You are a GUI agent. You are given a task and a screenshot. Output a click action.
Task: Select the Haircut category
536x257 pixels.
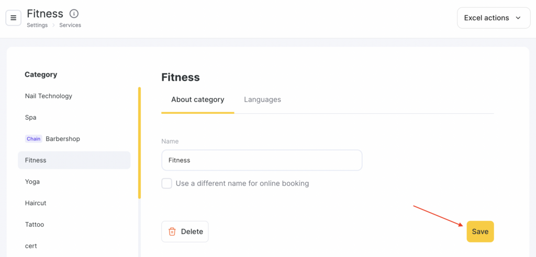(x=36, y=203)
